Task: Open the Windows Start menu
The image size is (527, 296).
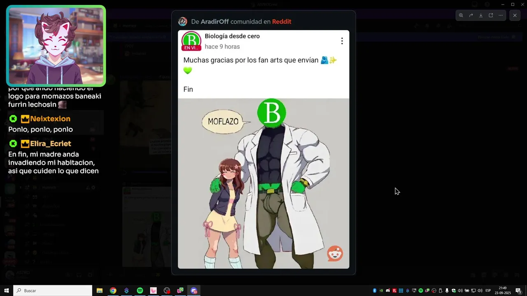Action: click(x=7, y=291)
